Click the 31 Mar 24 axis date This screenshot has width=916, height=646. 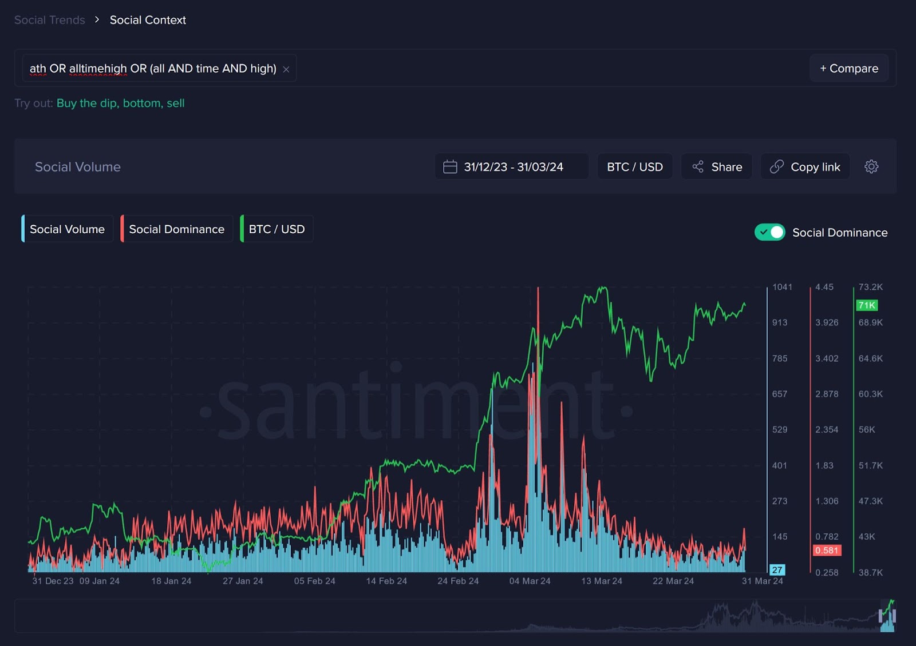(763, 581)
